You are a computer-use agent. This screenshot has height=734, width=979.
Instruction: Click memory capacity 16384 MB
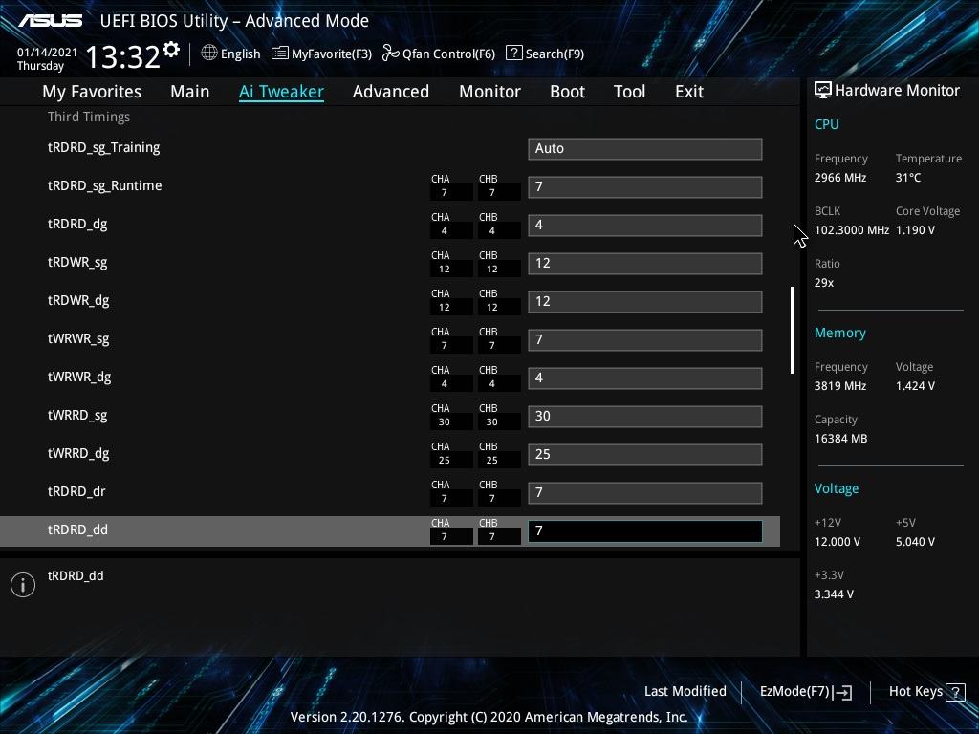(841, 439)
